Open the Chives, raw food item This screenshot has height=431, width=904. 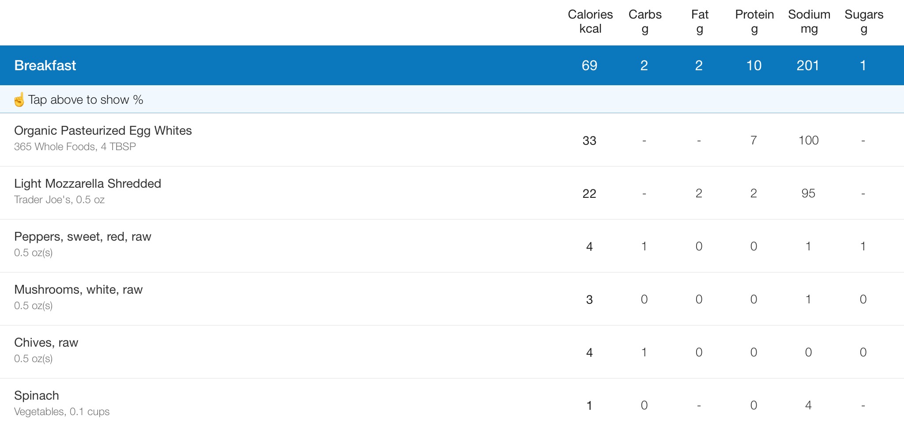tap(452, 352)
